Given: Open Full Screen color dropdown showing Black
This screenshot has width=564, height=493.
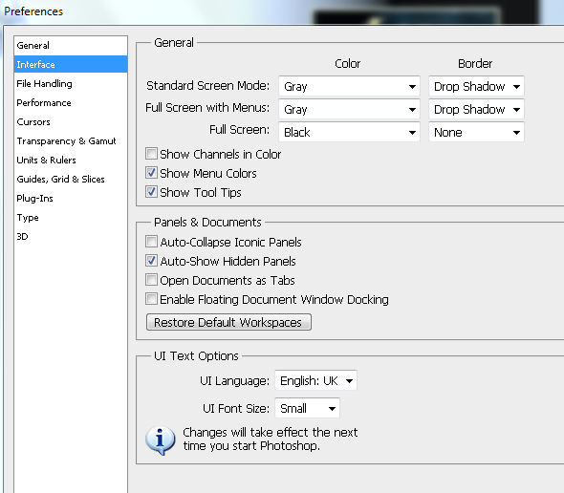Looking at the screenshot, I should pos(349,133).
